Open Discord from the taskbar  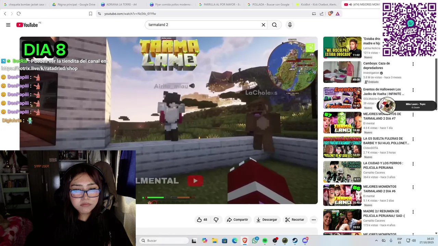[305, 241]
